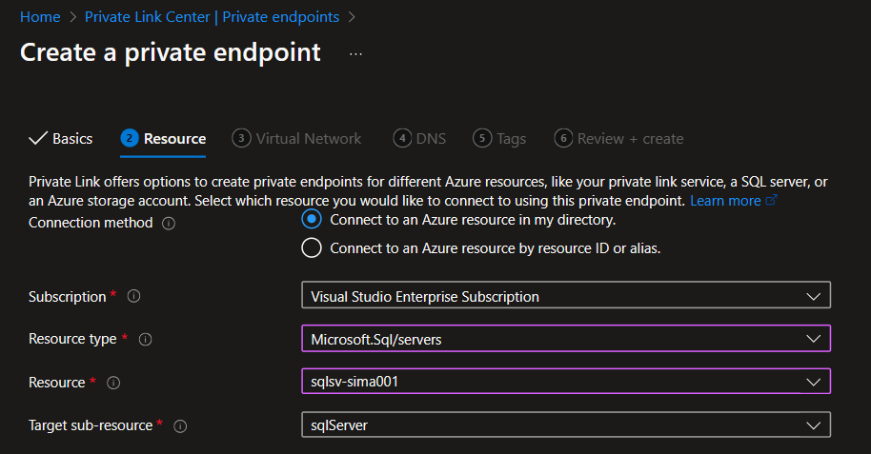Open the Resource type dropdown
The image size is (871, 454).
tap(565, 339)
